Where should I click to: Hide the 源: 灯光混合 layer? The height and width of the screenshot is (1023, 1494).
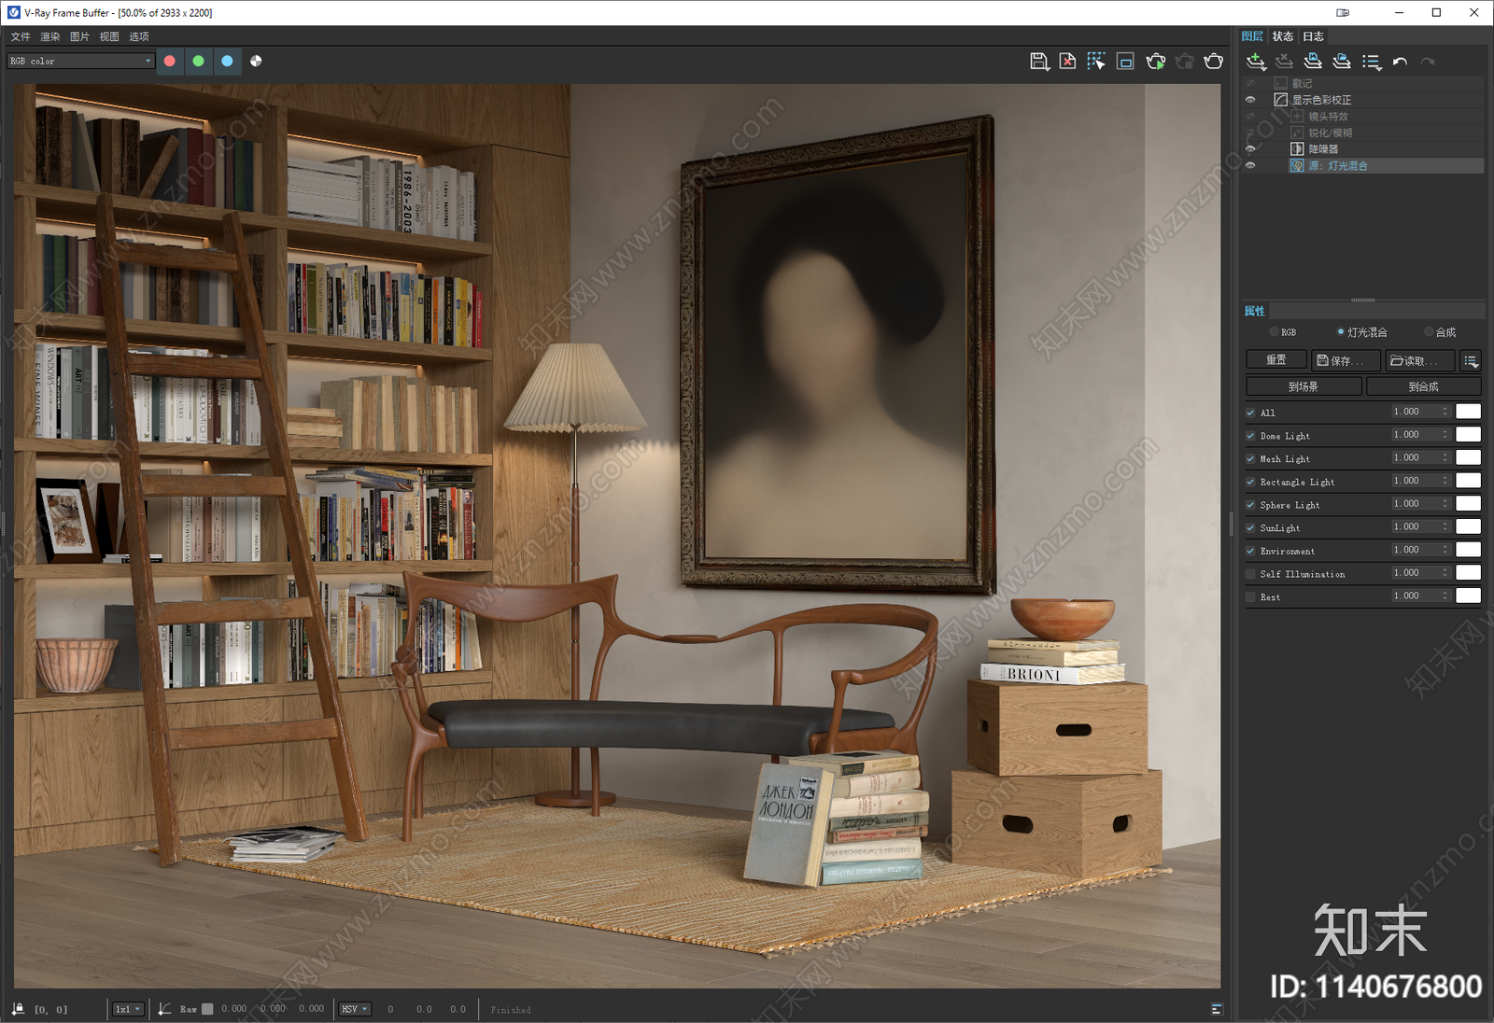click(1250, 165)
